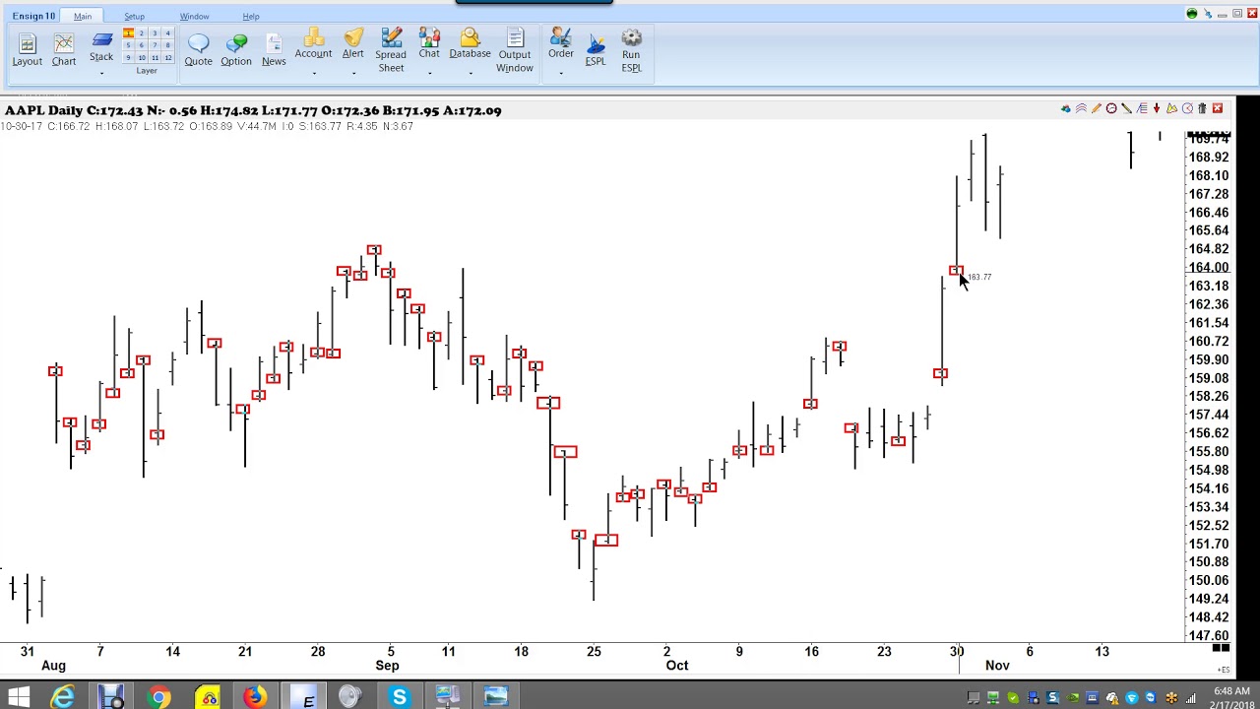This screenshot has width=1260, height=709.
Task: Open the Spread Sheet tool
Action: pyautogui.click(x=391, y=49)
